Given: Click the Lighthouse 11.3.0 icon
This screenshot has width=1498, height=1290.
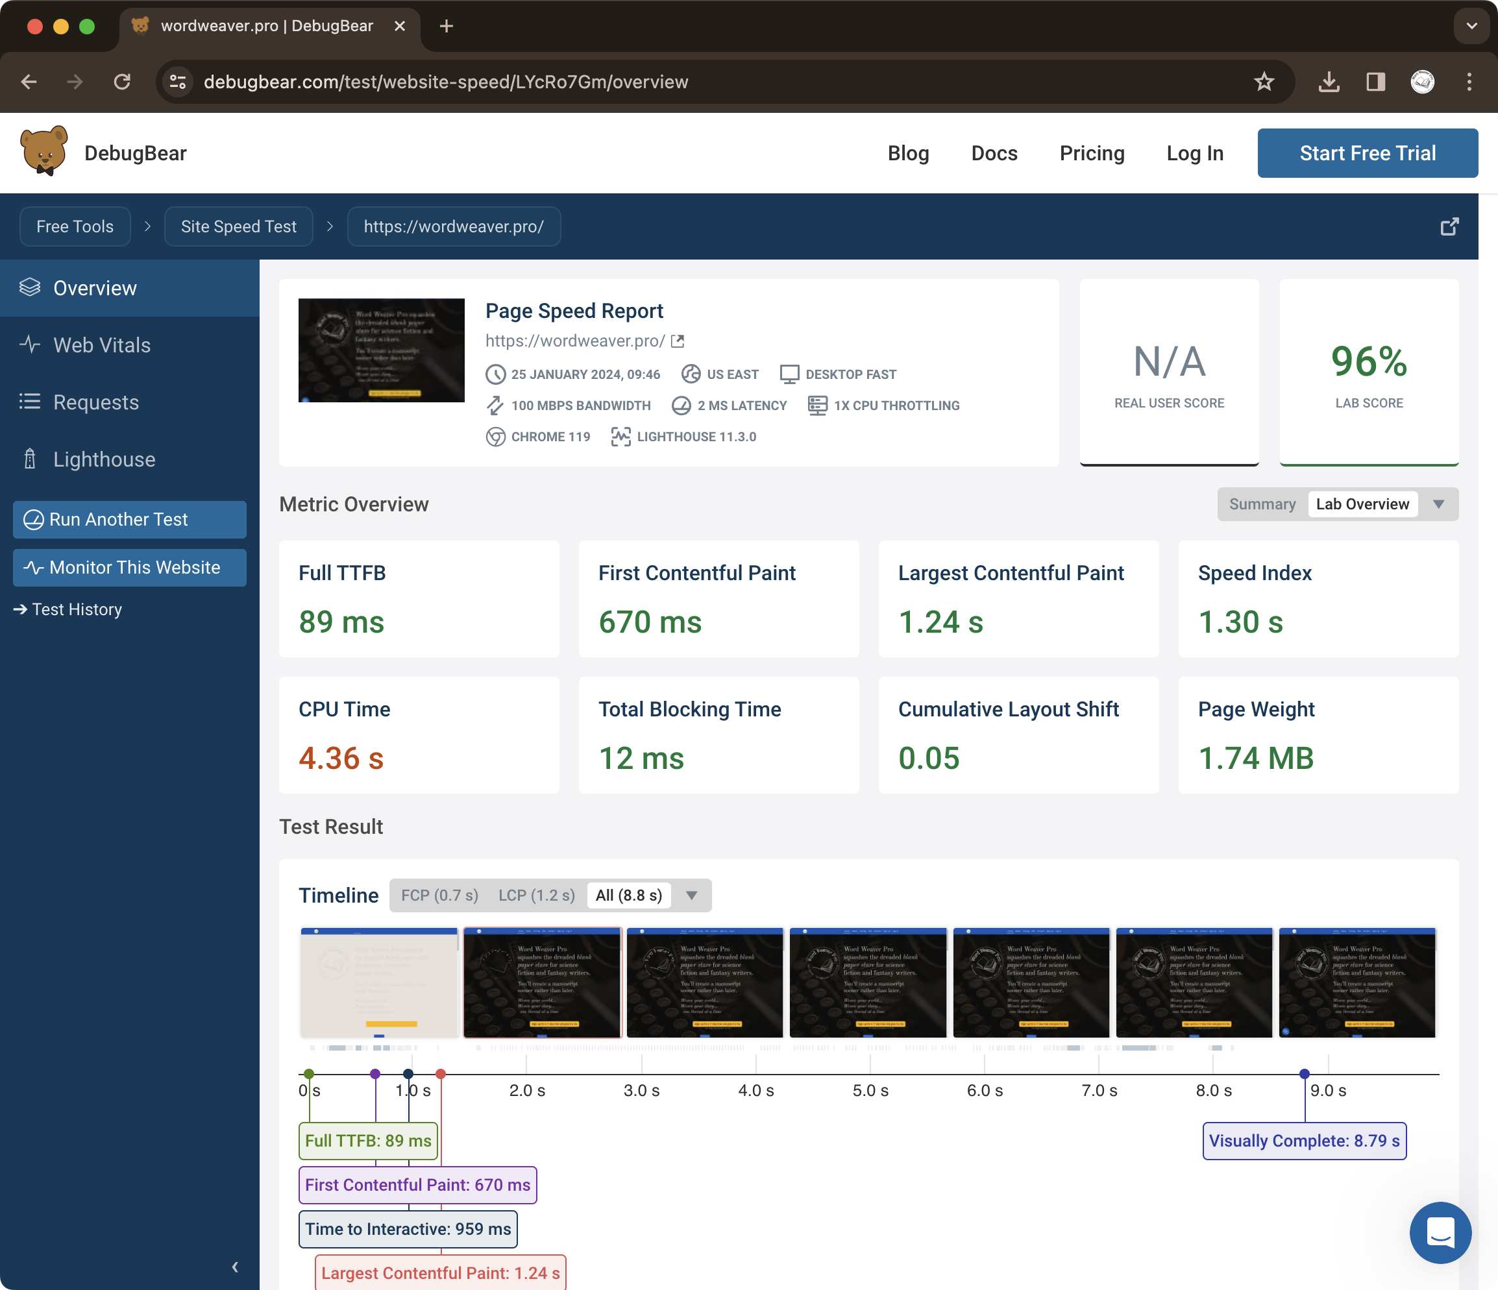Looking at the screenshot, I should coord(621,437).
